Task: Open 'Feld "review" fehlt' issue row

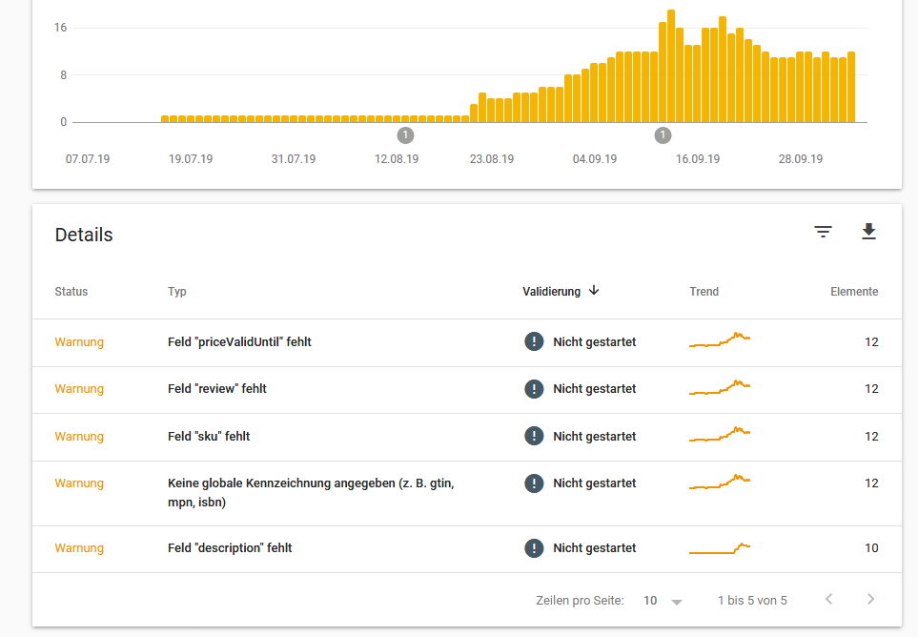Action: click(216, 389)
